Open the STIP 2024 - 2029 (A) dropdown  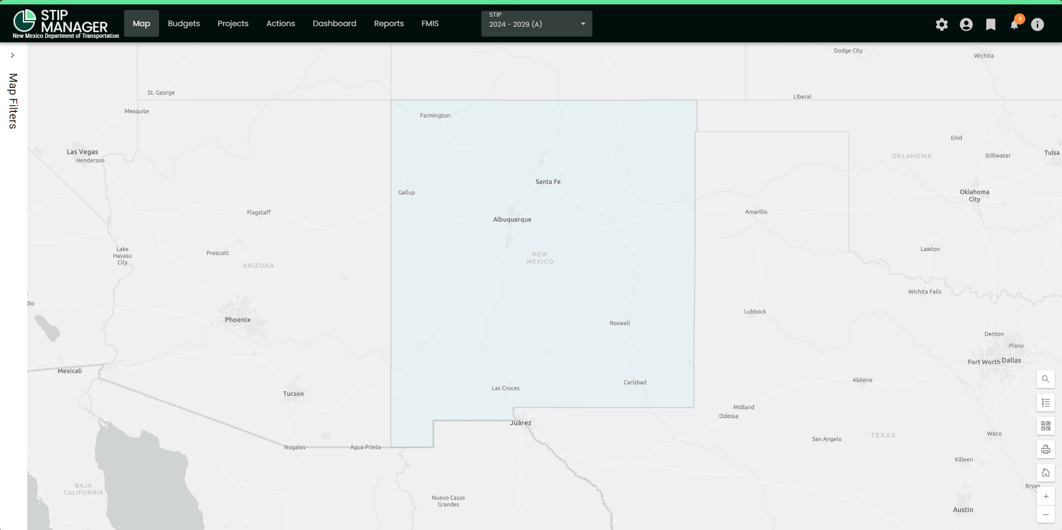537,23
